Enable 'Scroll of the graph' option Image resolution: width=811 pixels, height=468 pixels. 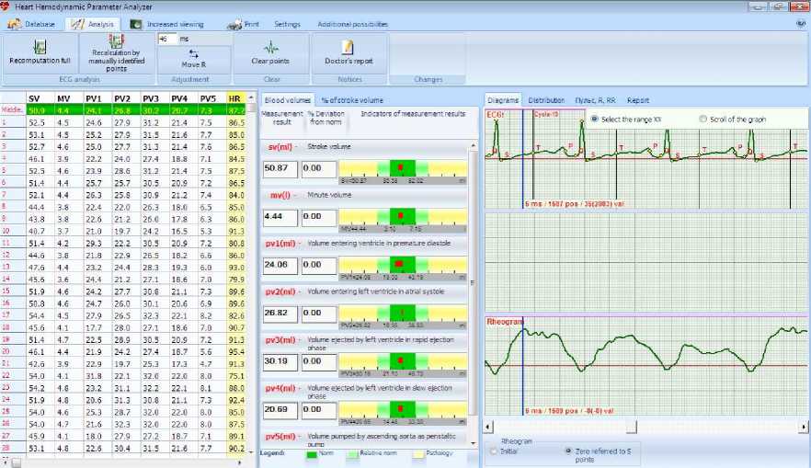(x=703, y=120)
